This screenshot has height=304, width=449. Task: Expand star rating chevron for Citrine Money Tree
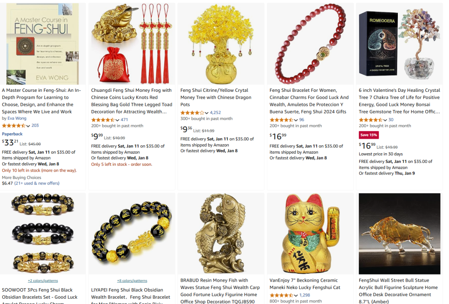[x=207, y=113]
